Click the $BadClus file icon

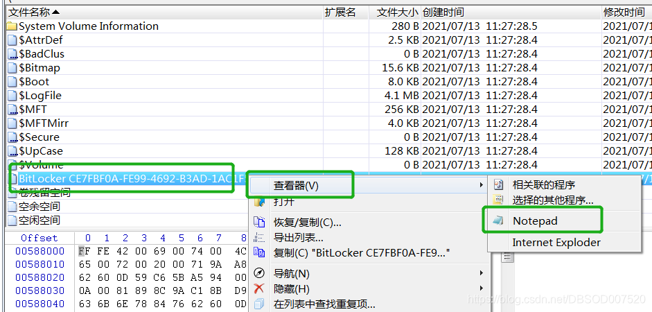click(x=13, y=54)
